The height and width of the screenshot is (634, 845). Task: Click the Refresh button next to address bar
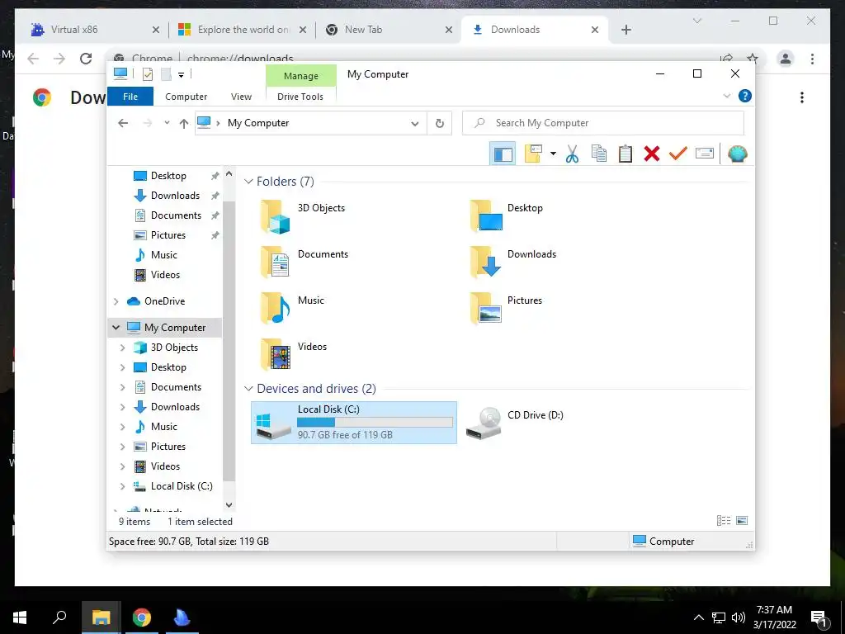pos(440,124)
